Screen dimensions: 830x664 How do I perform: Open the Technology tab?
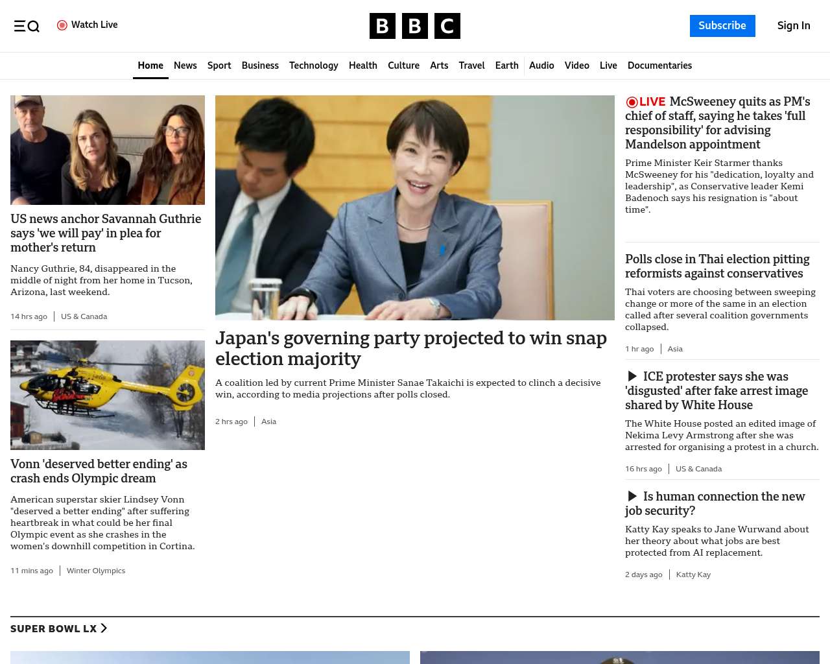(x=313, y=65)
